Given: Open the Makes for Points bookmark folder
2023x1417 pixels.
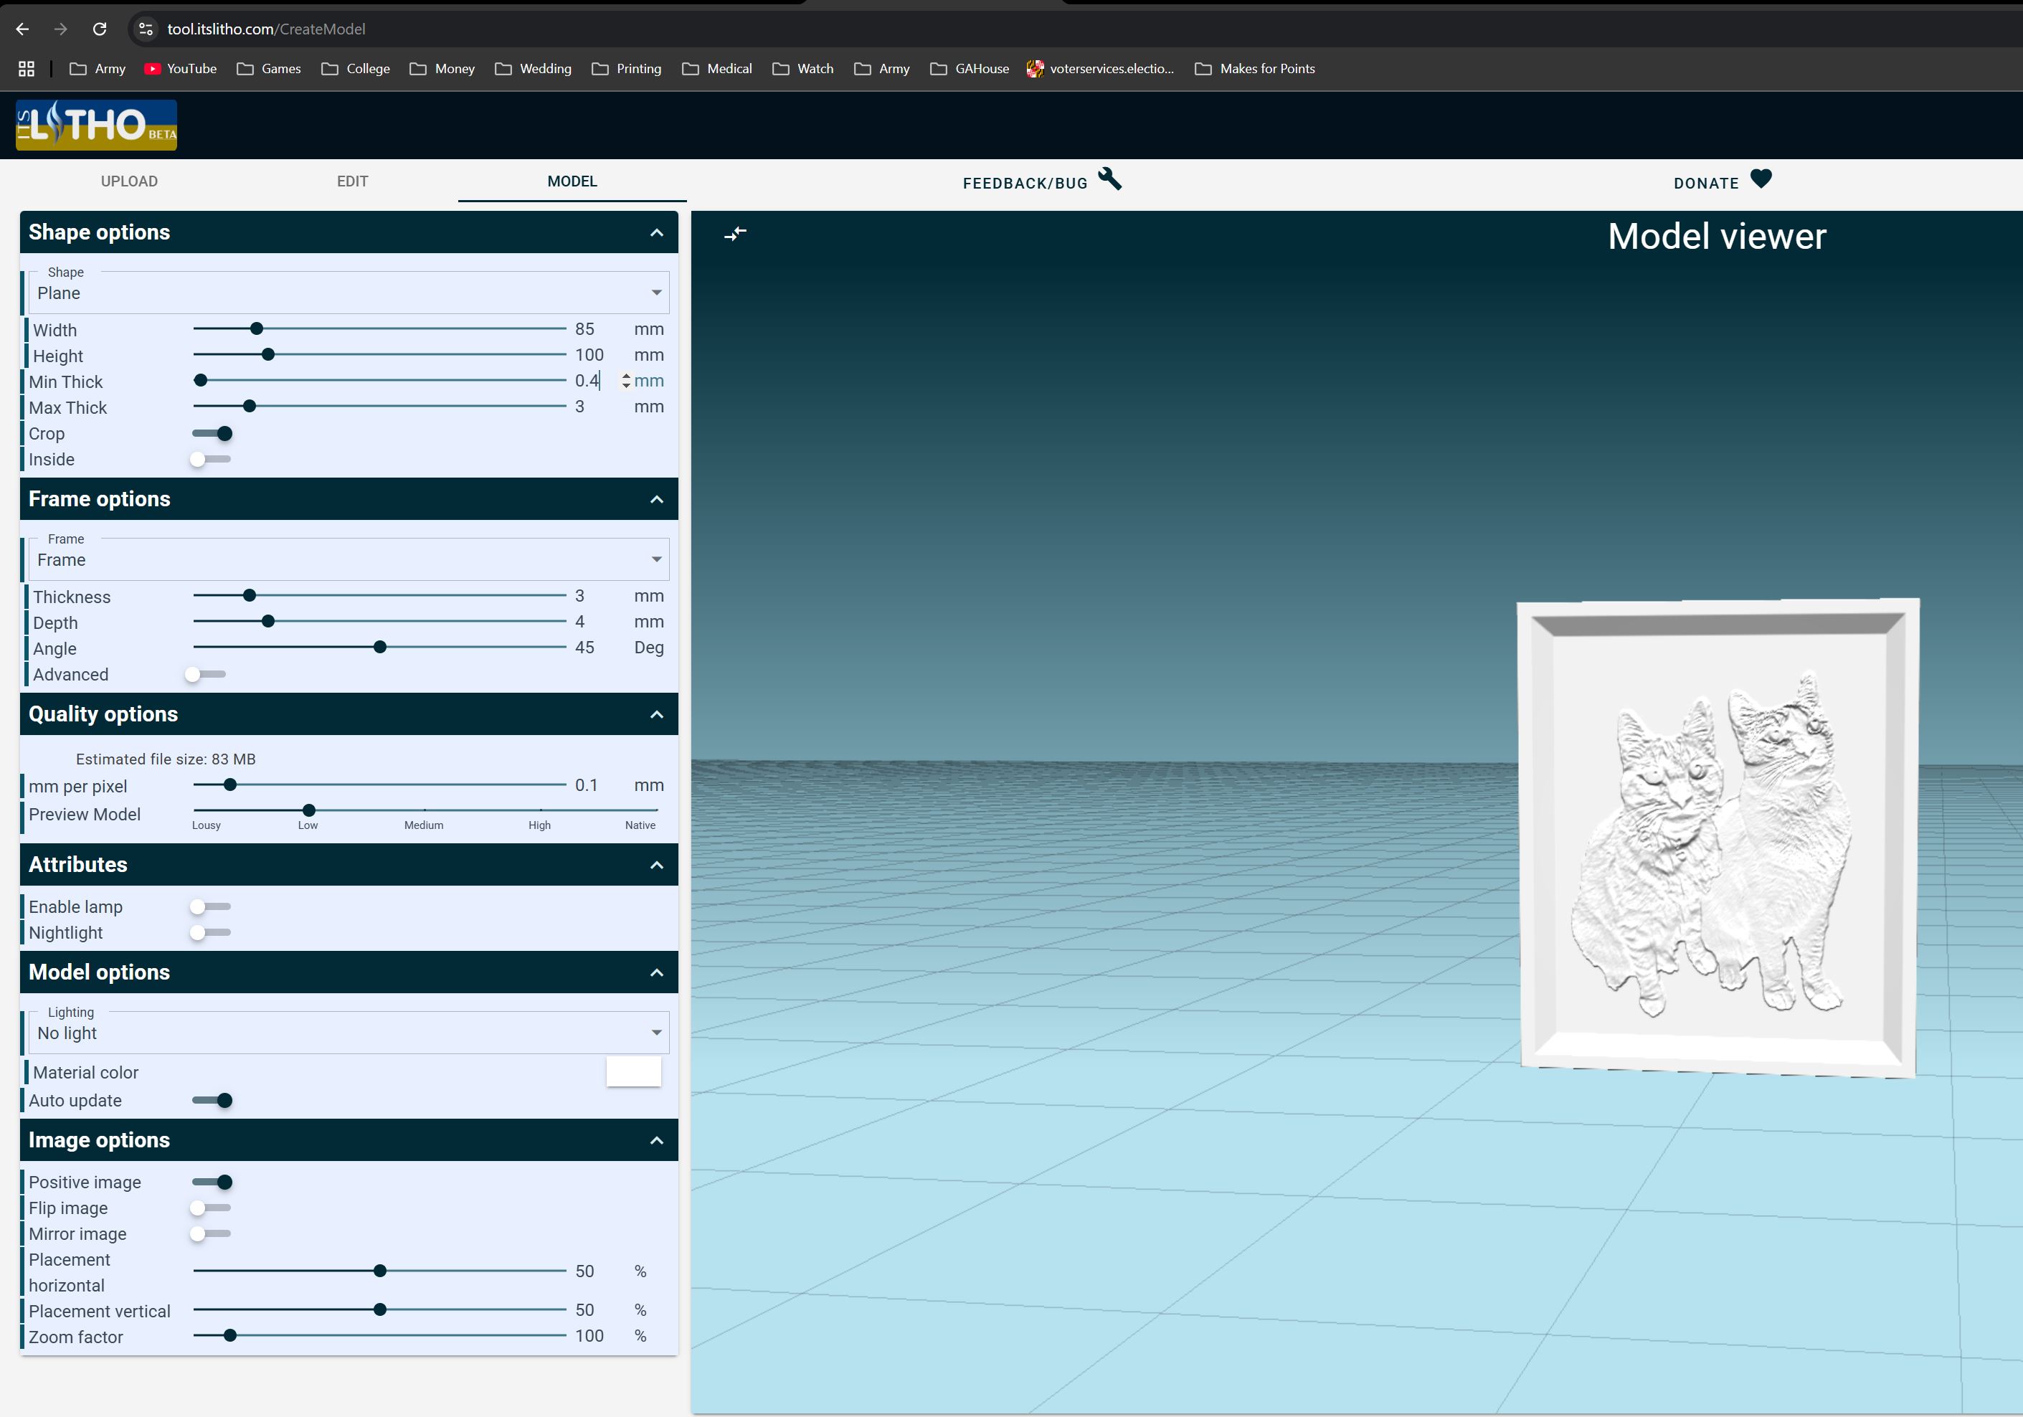Looking at the screenshot, I should click(x=1255, y=69).
